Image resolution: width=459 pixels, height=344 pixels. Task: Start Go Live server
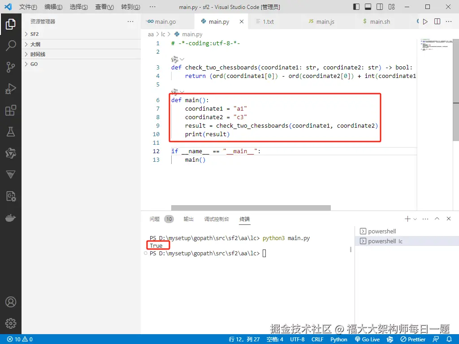pyautogui.click(x=368, y=340)
